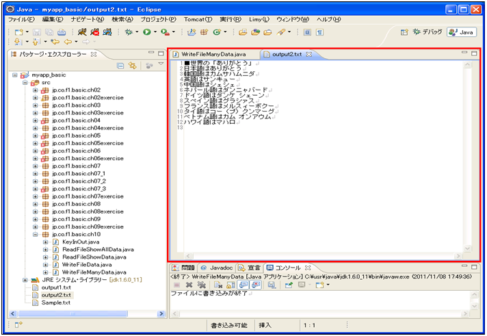Click the Debug bug icon in toolbar
487x336 pixels.
[129, 32]
